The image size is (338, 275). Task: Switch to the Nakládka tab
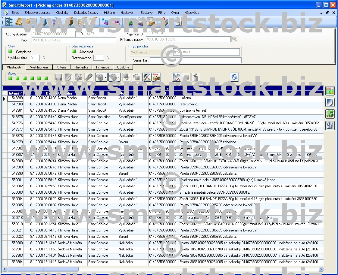click(81, 67)
